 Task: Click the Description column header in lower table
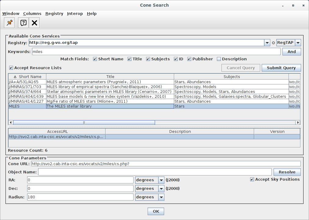tap(180, 131)
